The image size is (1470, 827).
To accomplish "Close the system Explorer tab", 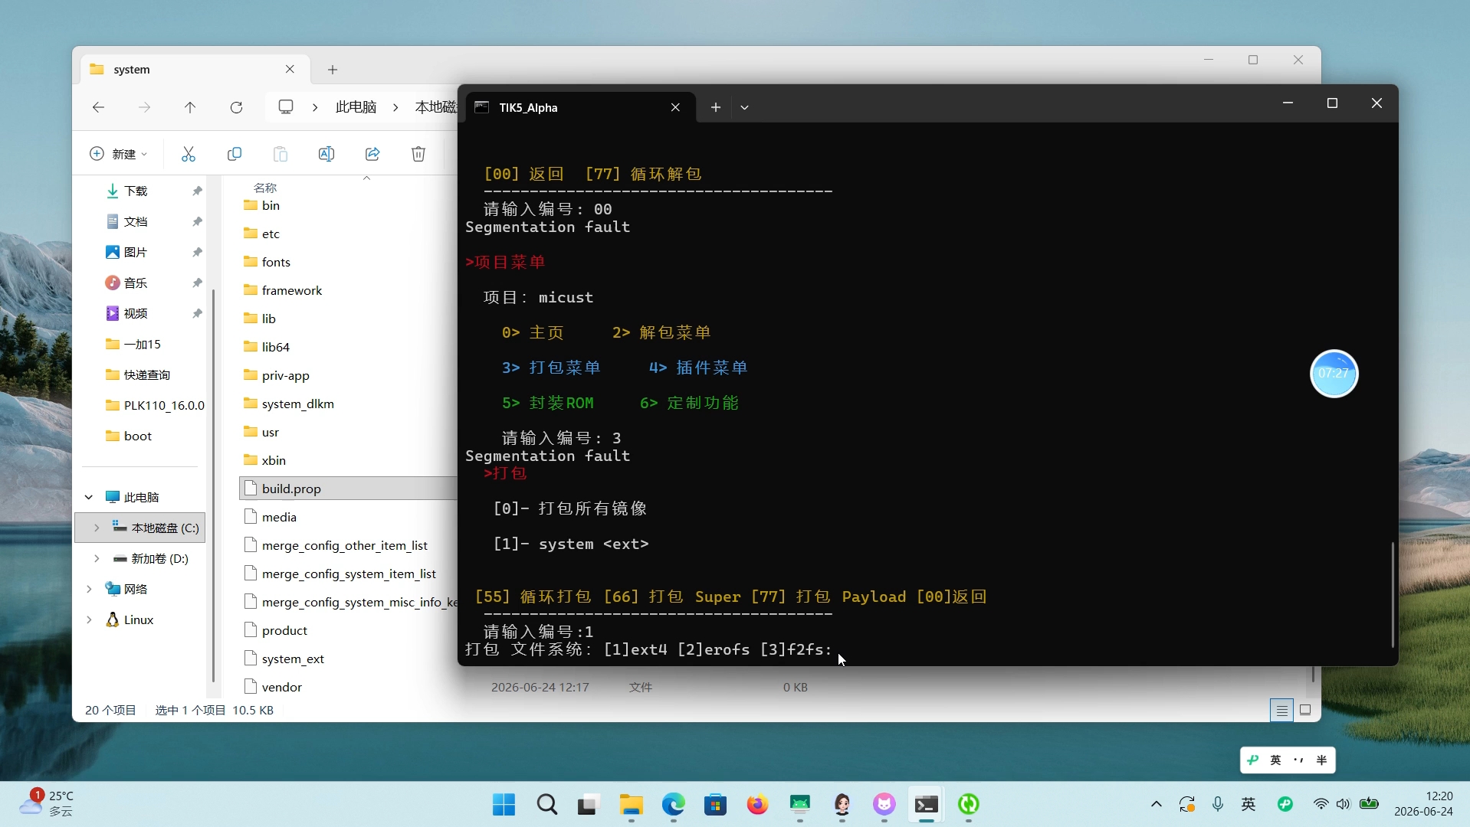I will (290, 69).
